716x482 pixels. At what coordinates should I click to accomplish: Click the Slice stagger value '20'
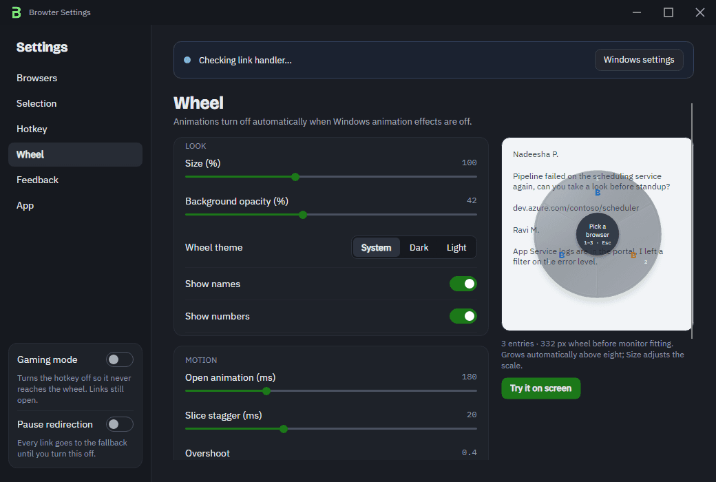[x=472, y=415]
